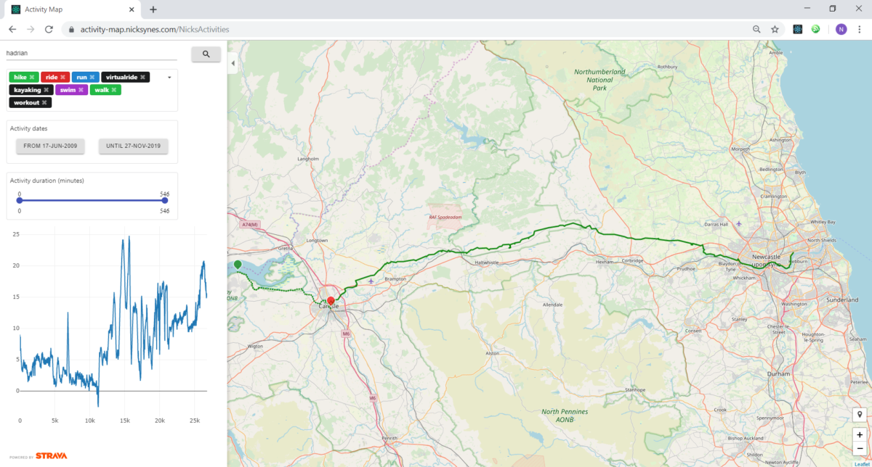This screenshot has width=872, height=467.
Task: Remove the ride tag filter
Action: click(x=63, y=77)
